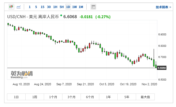Screen dimensions: 176x107
Task: Switch to the 1M interval
Action: click(x=81, y=7)
